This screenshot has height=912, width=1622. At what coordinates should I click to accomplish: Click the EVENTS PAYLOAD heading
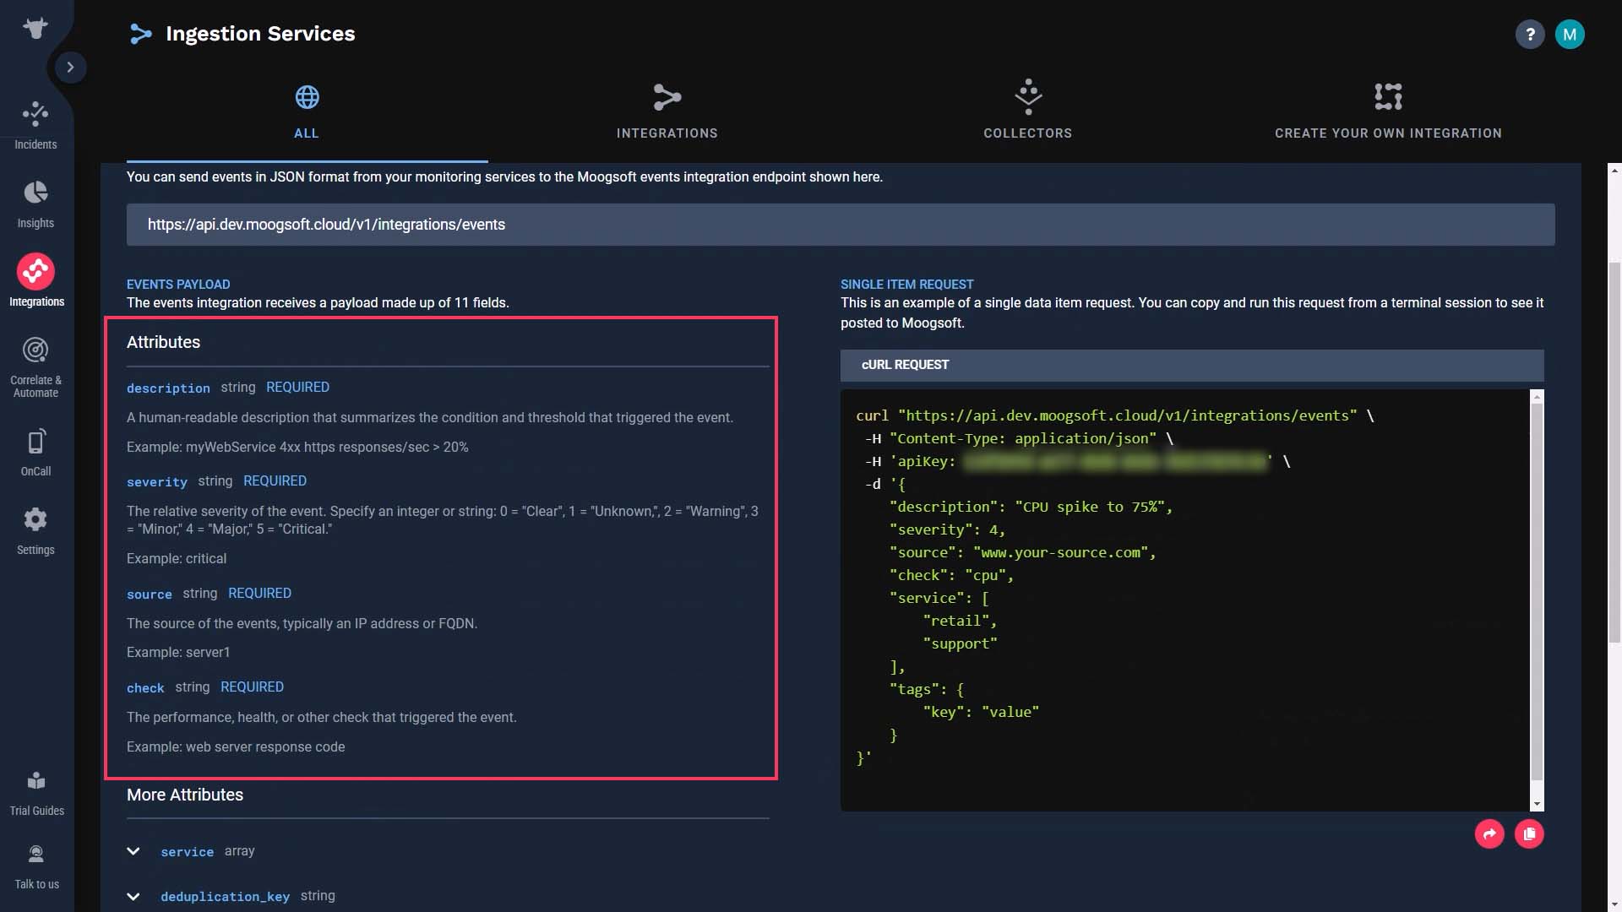(x=178, y=285)
